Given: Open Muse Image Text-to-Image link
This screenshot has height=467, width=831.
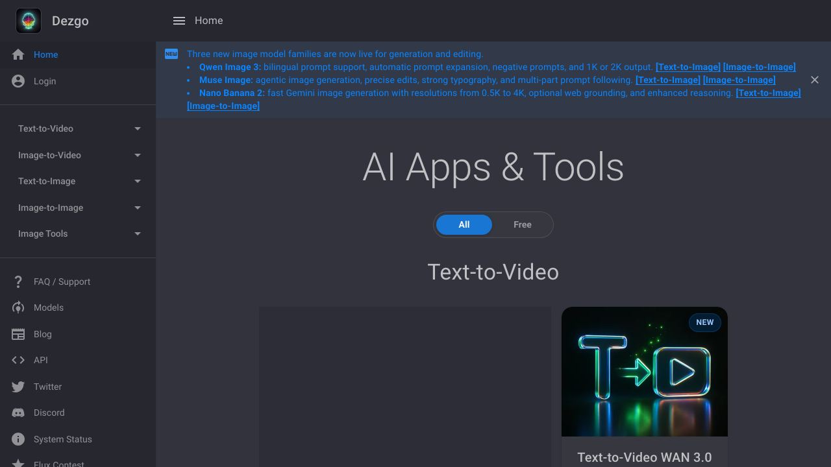Looking at the screenshot, I should (667, 80).
